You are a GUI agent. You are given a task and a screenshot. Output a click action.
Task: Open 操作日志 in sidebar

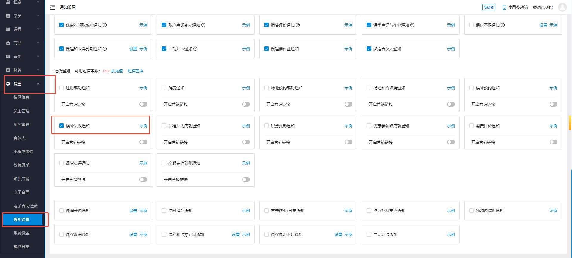click(x=21, y=247)
